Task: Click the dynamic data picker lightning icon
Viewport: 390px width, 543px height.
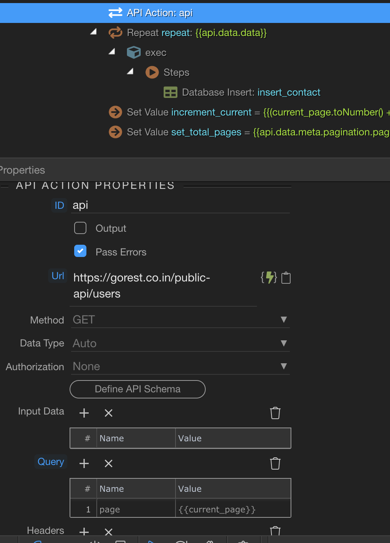Action: [x=269, y=278]
